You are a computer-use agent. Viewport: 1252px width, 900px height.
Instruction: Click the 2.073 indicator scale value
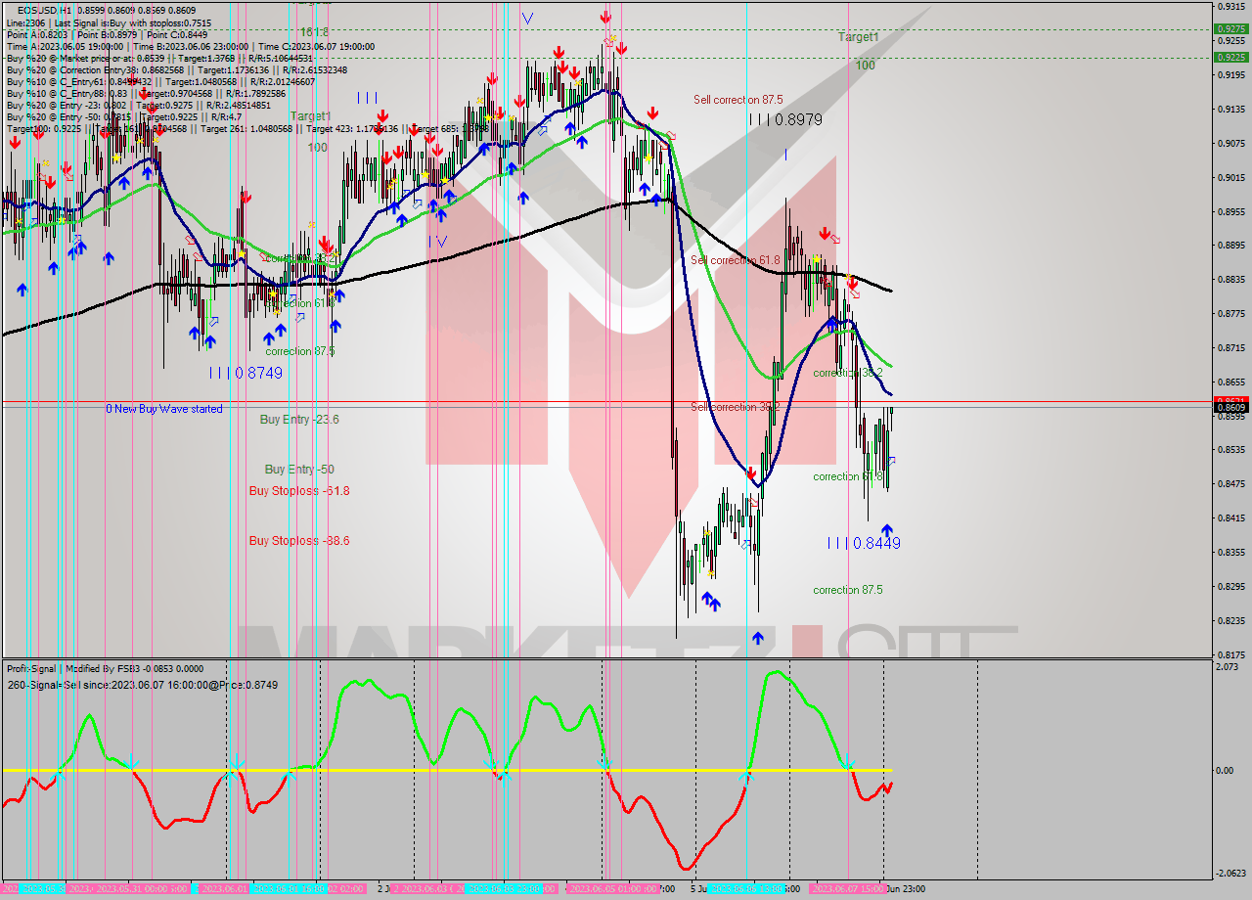click(x=1228, y=667)
